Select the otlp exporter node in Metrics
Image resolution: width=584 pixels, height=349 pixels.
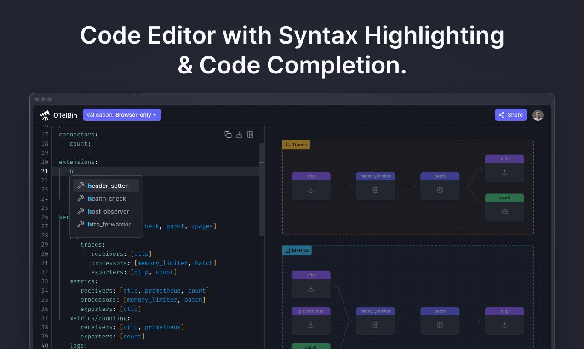click(504, 321)
